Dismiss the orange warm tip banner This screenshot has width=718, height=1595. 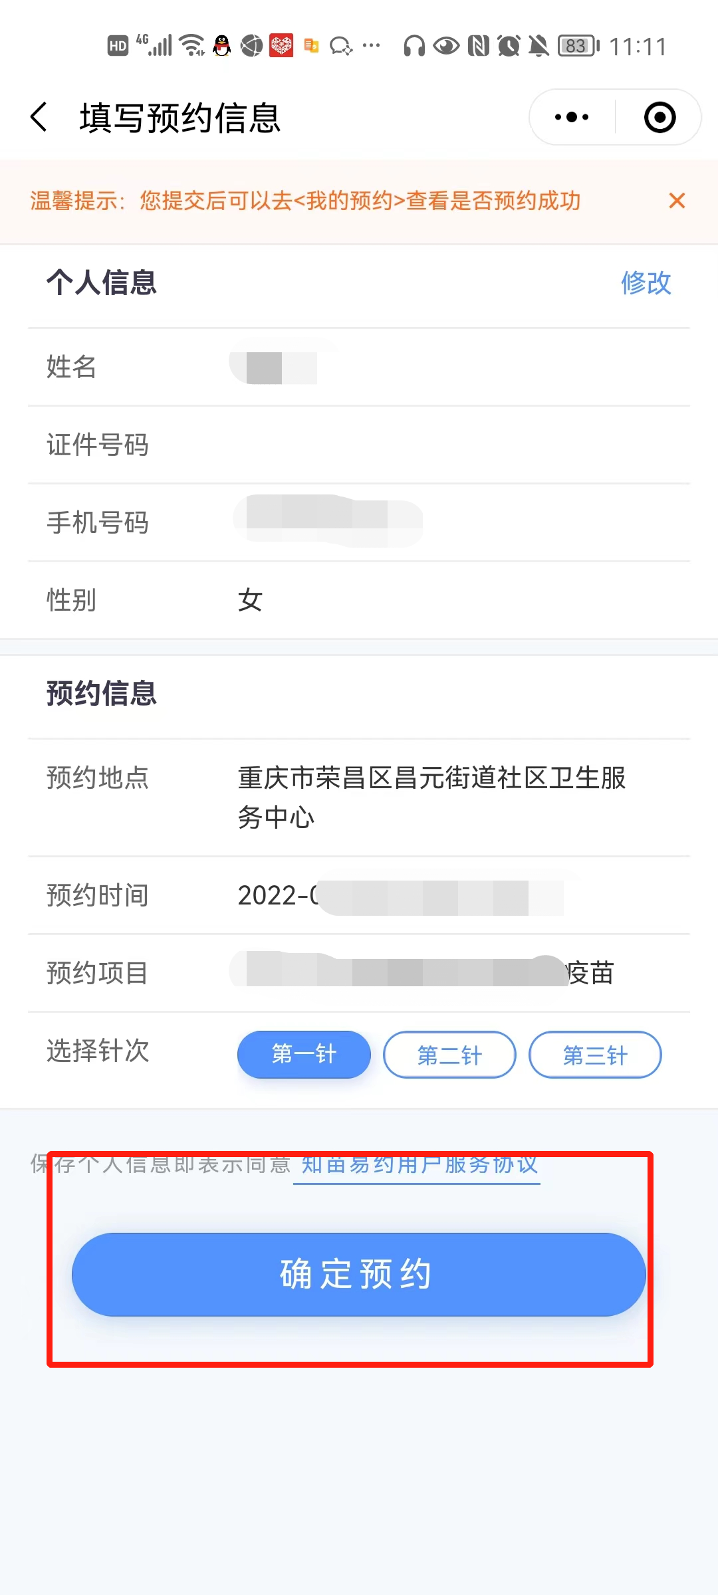click(x=677, y=201)
